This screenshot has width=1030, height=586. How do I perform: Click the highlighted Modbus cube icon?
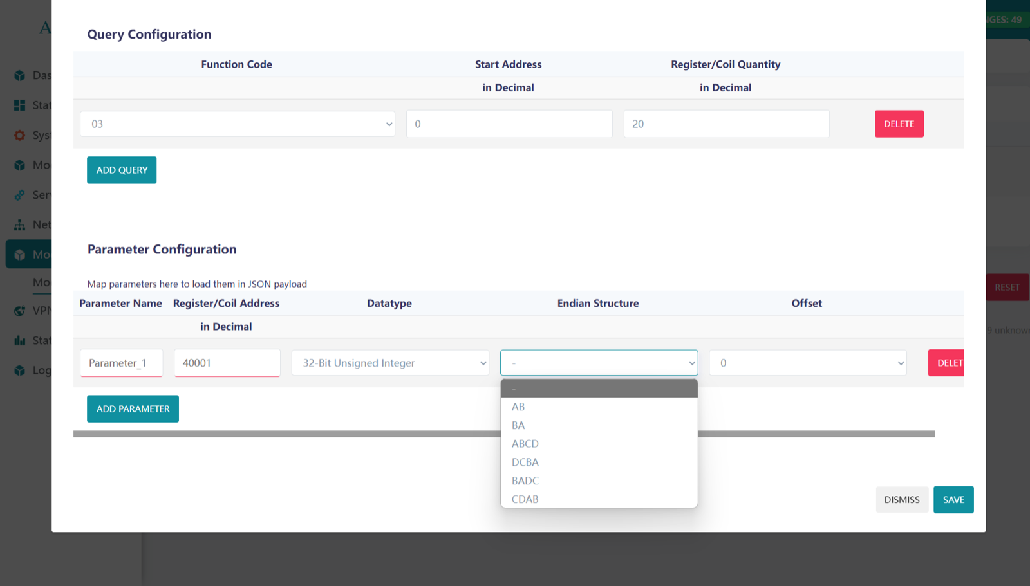click(20, 254)
